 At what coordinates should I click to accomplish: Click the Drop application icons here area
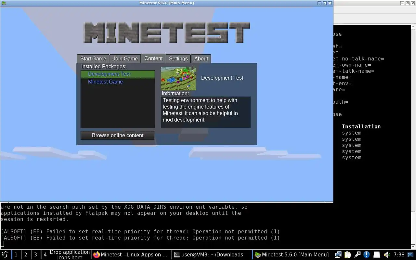point(70,254)
